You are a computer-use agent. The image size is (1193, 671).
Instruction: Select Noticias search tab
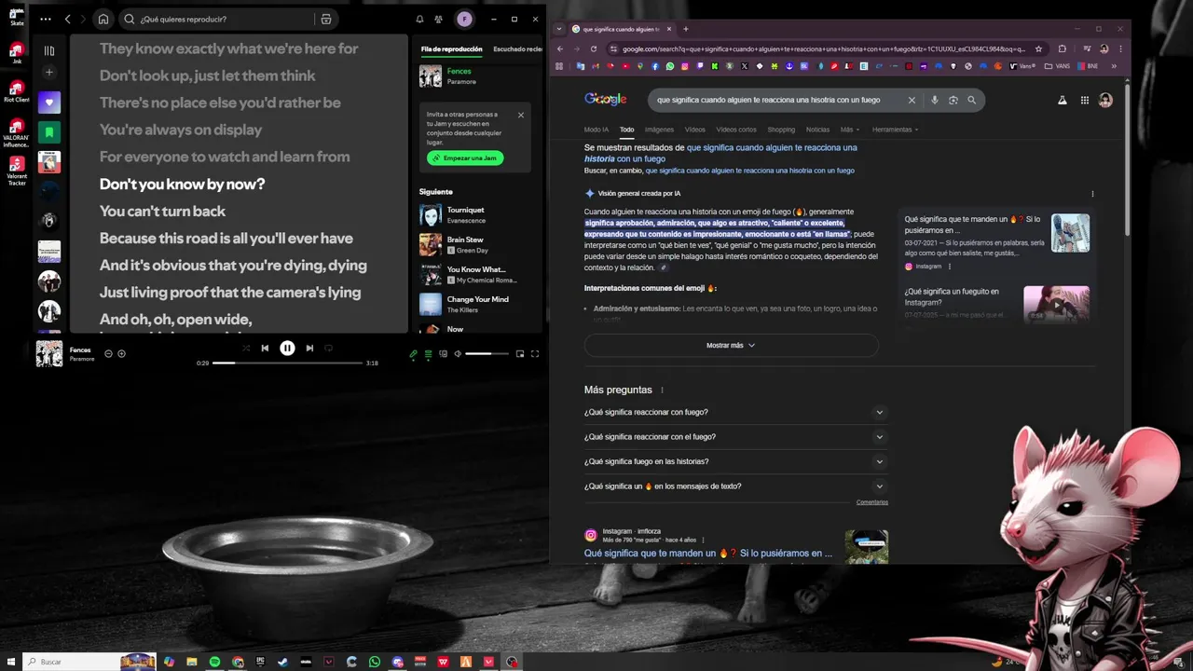[817, 130]
